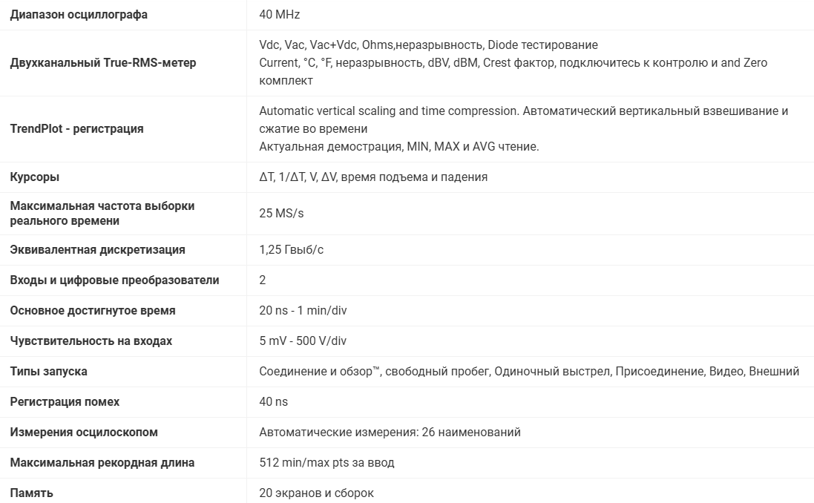Click the "TrendPlot - регистрация" row label
Viewport: 814px width, 503px height.
click(77, 129)
